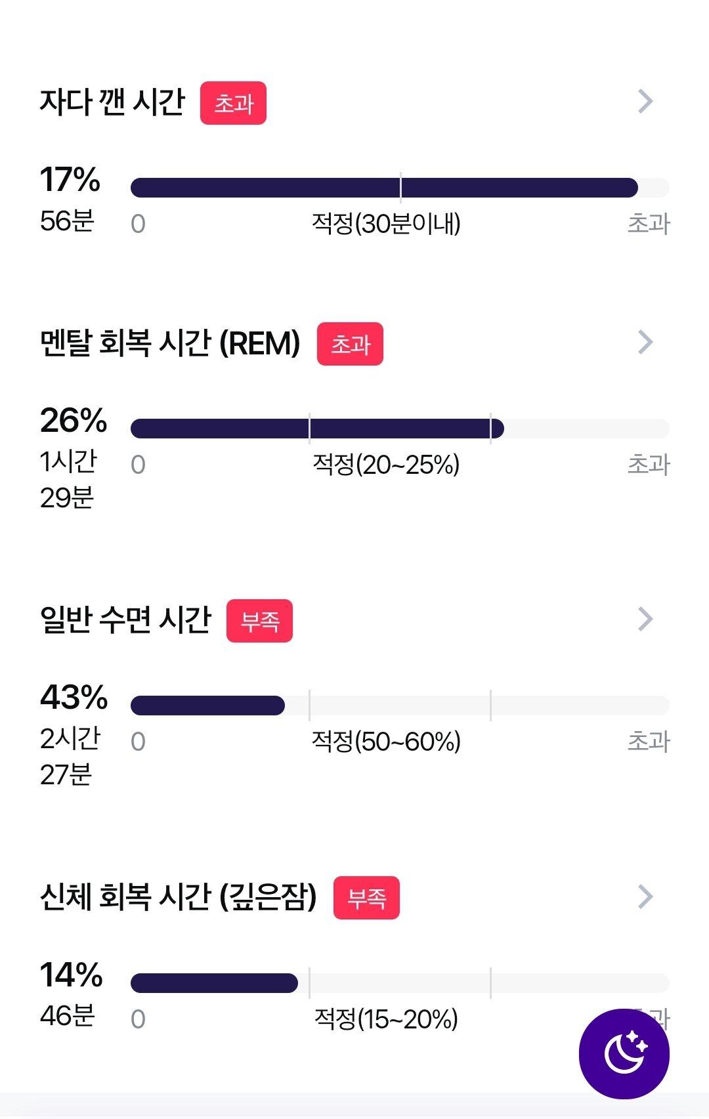Tap the purple moon floating button
This screenshot has width=709, height=1119.
[x=624, y=1054]
